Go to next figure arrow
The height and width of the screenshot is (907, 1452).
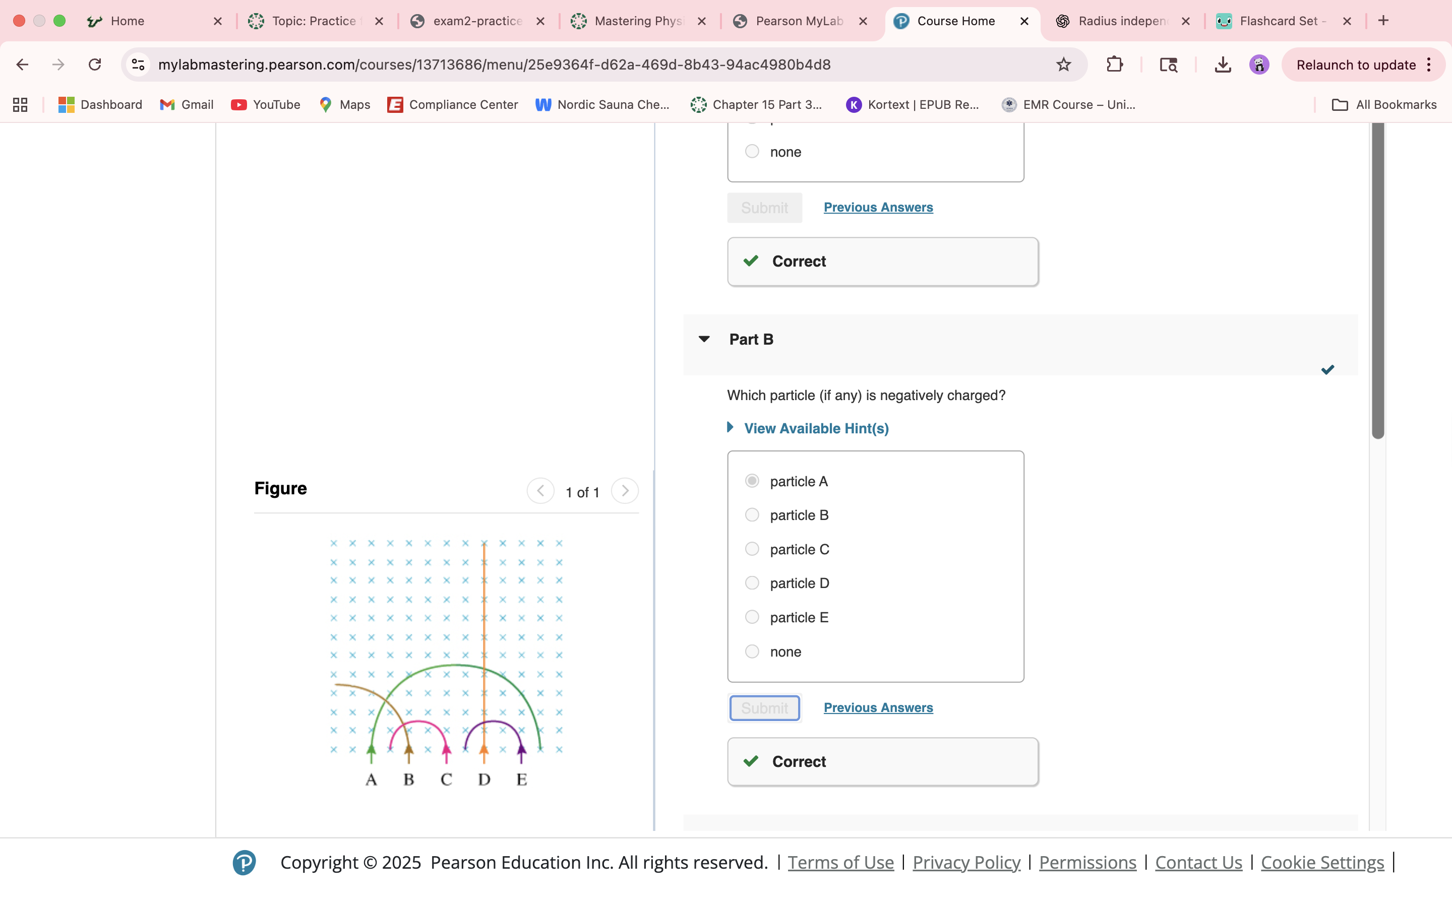[x=625, y=491]
